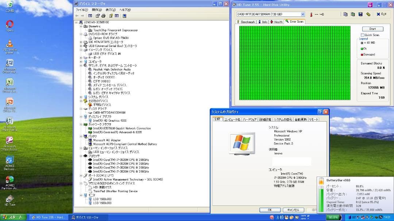Screen dimensions: 394x221
Task: Open the drive selection dropdown in HD Tune
Action: (x=303, y=14)
